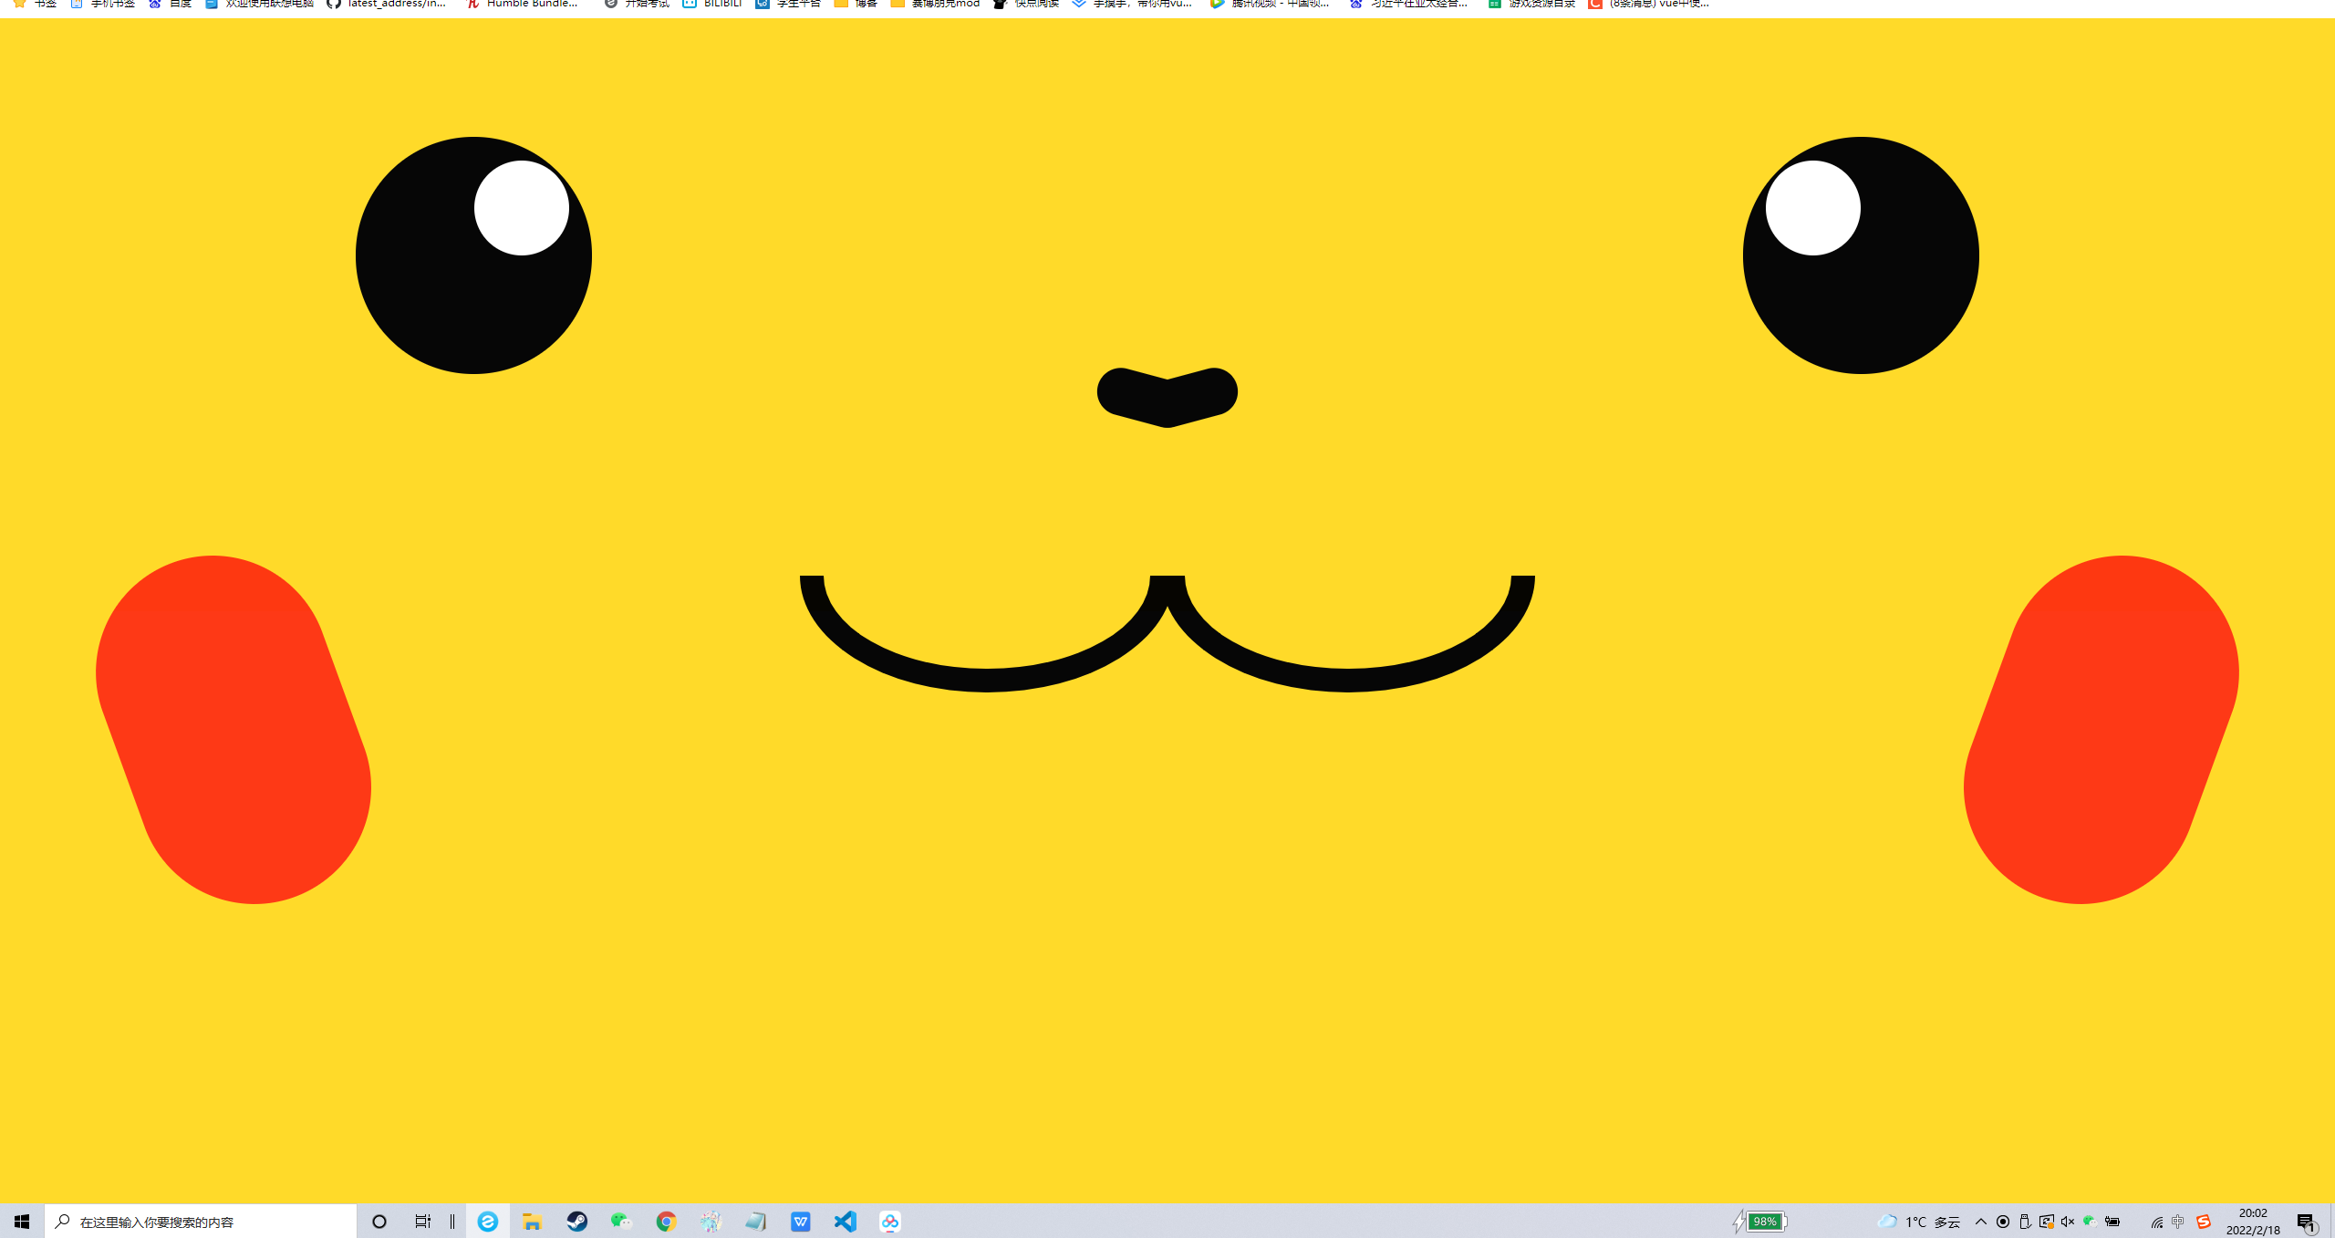Open Google Chrome from the taskbar
This screenshot has width=2335, height=1238.
666,1222
